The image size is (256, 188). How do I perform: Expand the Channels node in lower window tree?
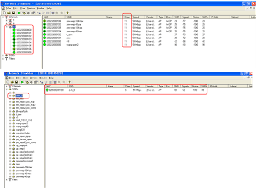point(6,86)
